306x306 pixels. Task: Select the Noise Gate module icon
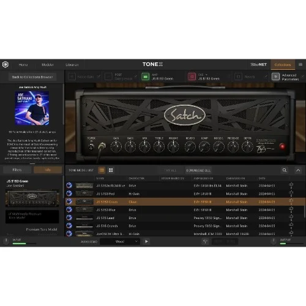(72, 76)
